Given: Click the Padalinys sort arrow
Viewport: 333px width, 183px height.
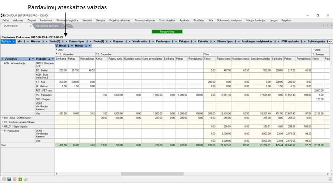Looking at the screenshot, I should 30,59.
